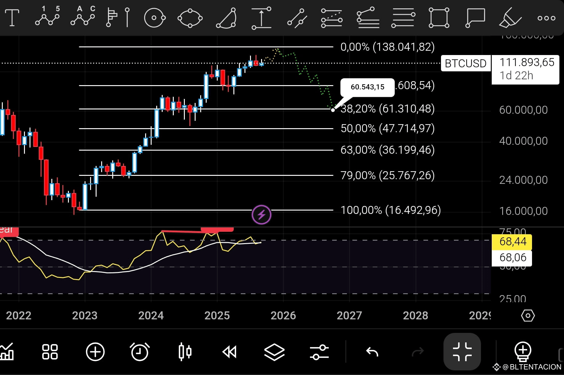The height and width of the screenshot is (375, 564).
Task: Tap the 2023 time axis label
Action: pos(85,316)
